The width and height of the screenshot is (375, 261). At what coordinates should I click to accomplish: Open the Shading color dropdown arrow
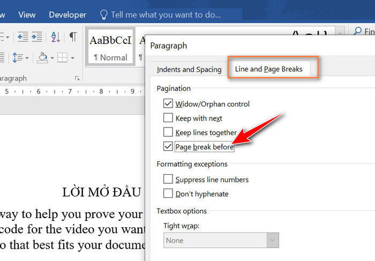51,57
